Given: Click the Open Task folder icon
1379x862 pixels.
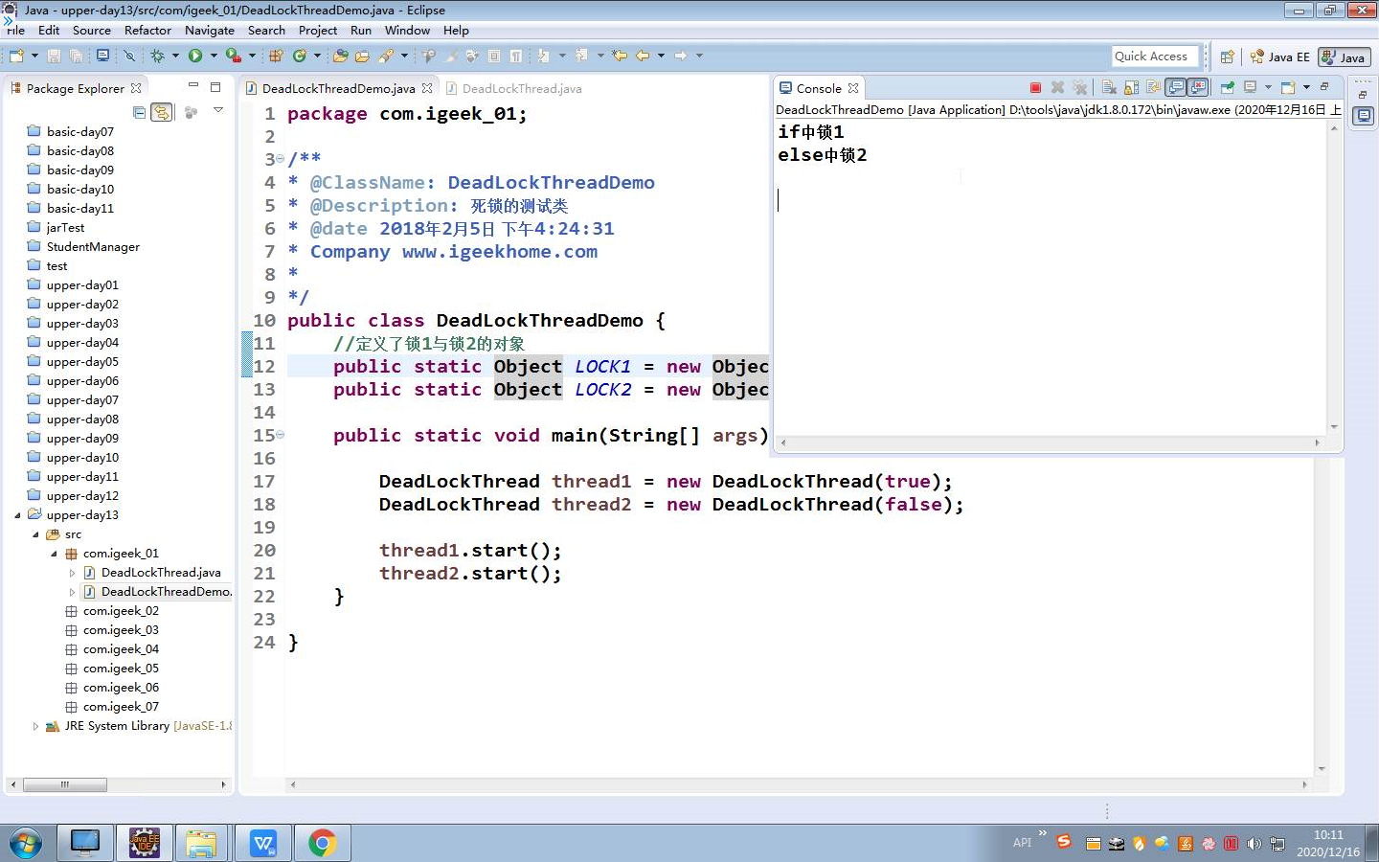Looking at the screenshot, I should (362, 56).
